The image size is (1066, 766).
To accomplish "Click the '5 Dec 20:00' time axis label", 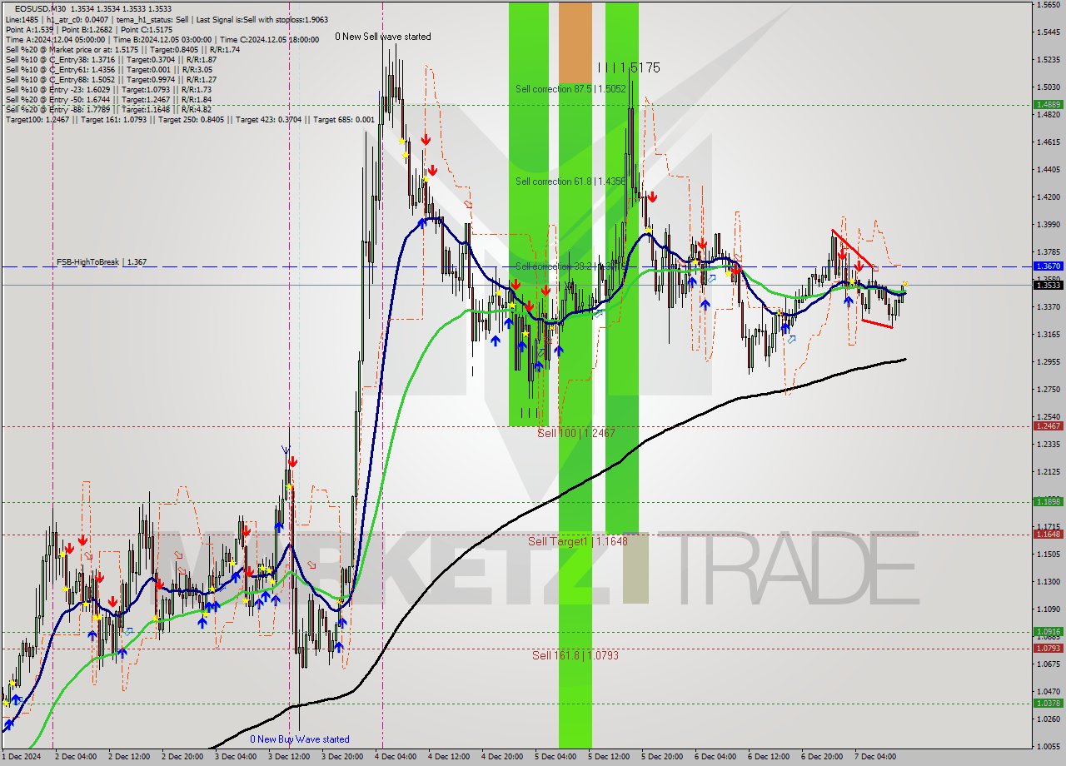I will (x=662, y=757).
